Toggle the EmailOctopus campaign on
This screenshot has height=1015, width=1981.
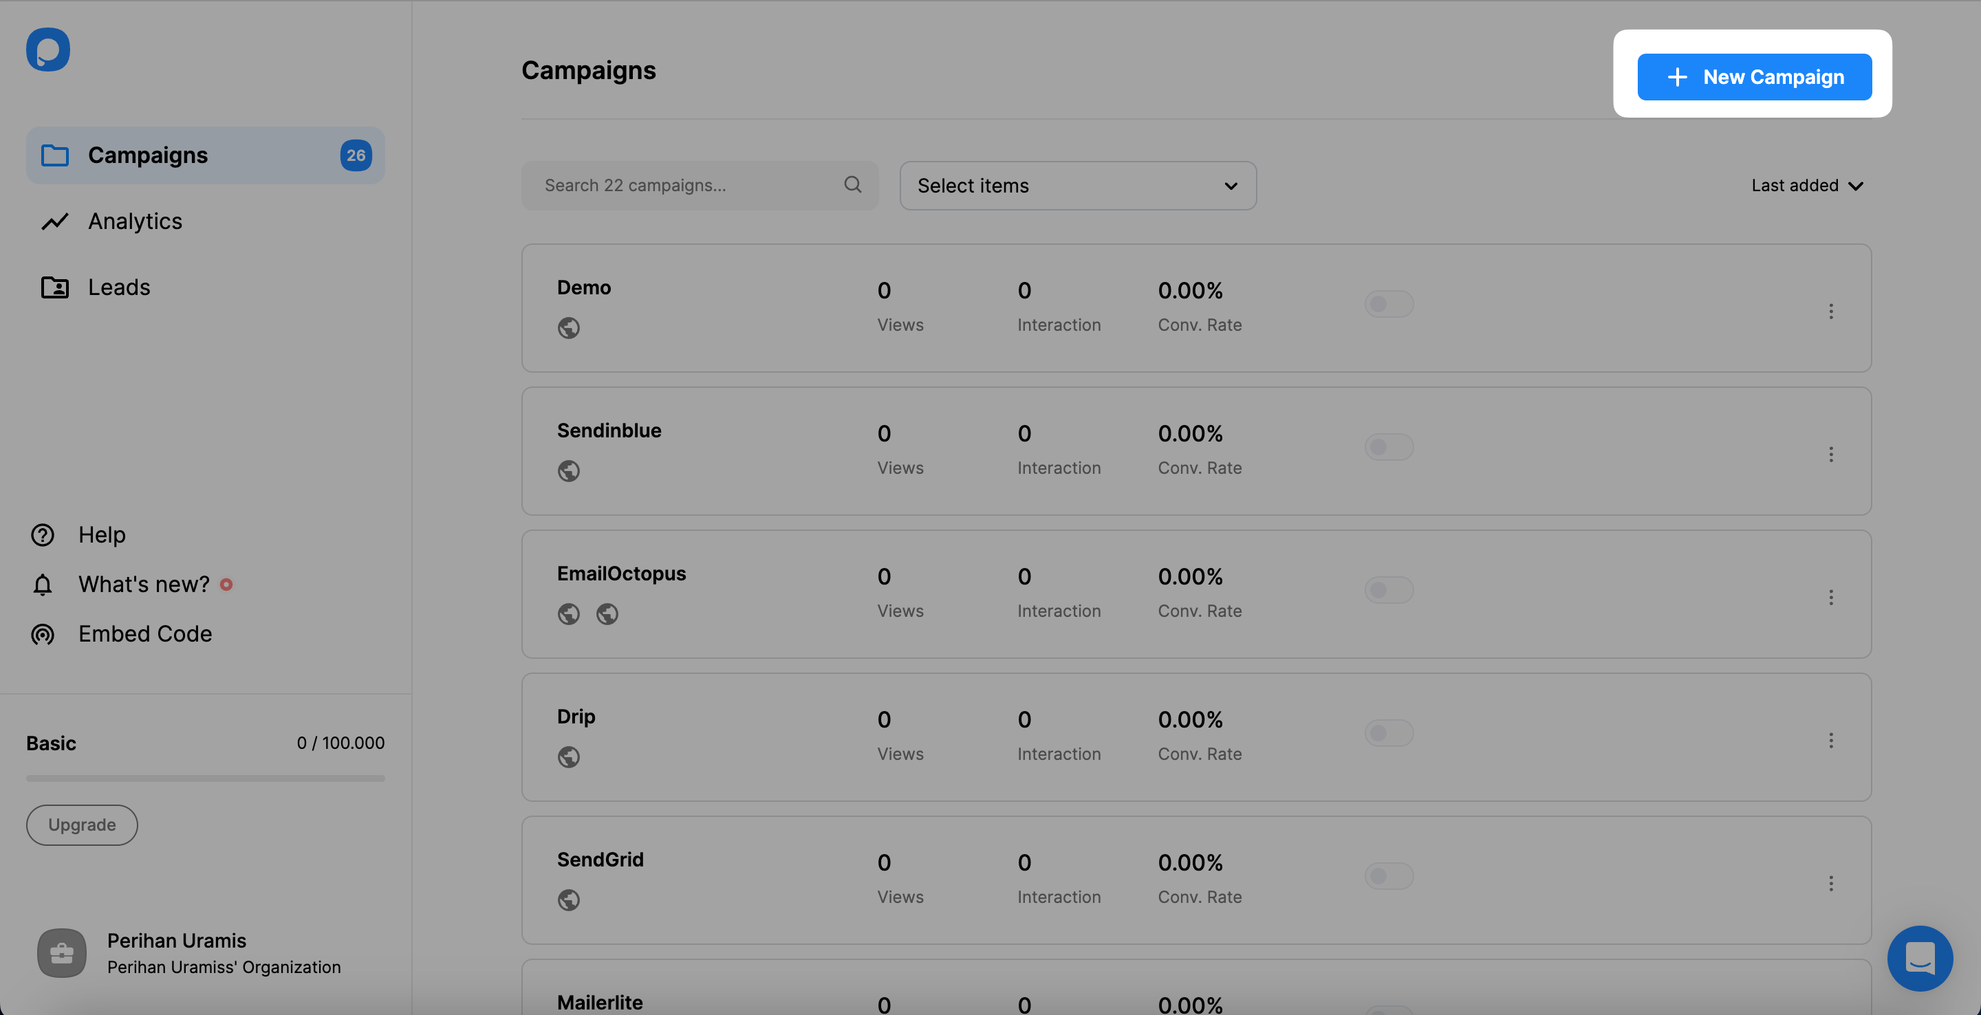pyautogui.click(x=1388, y=591)
